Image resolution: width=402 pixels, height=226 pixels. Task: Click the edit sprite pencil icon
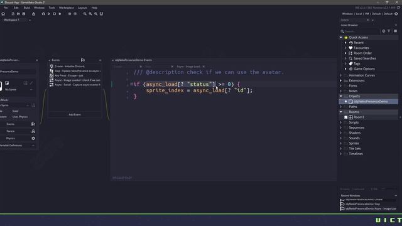pos(31,83)
